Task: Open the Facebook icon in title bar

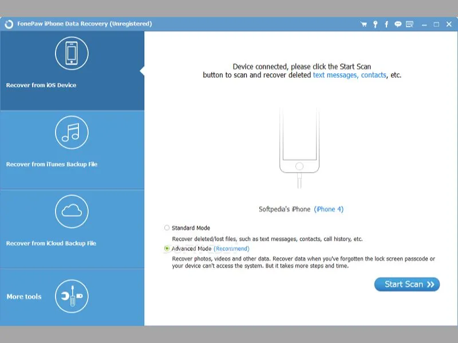Action: point(386,24)
